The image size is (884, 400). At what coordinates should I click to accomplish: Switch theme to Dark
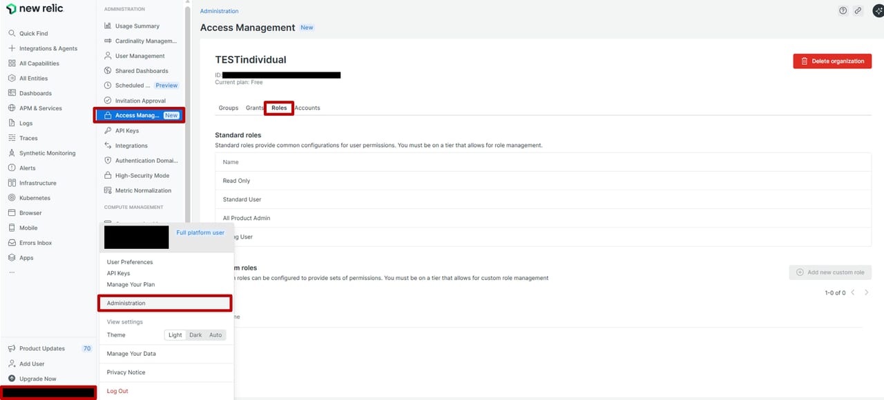tap(195, 335)
